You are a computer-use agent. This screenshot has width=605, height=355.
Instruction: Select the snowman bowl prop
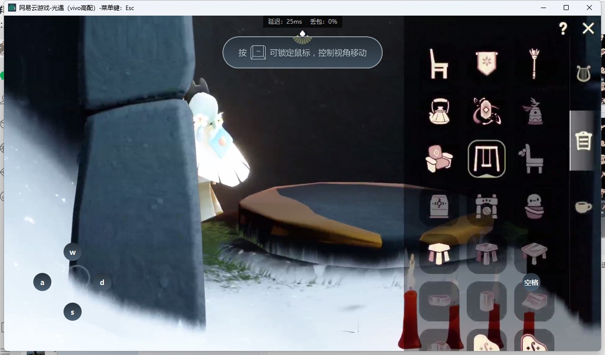(534, 206)
